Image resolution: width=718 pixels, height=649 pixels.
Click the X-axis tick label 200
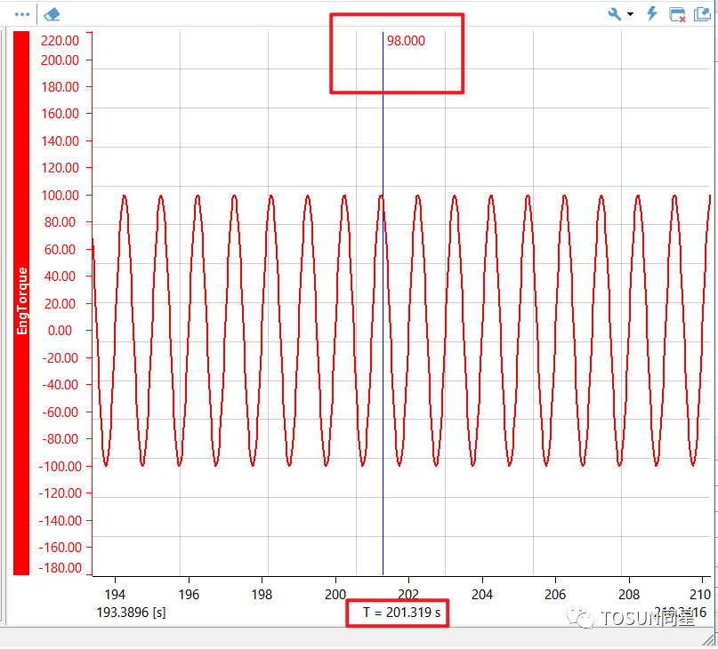pyautogui.click(x=335, y=595)
